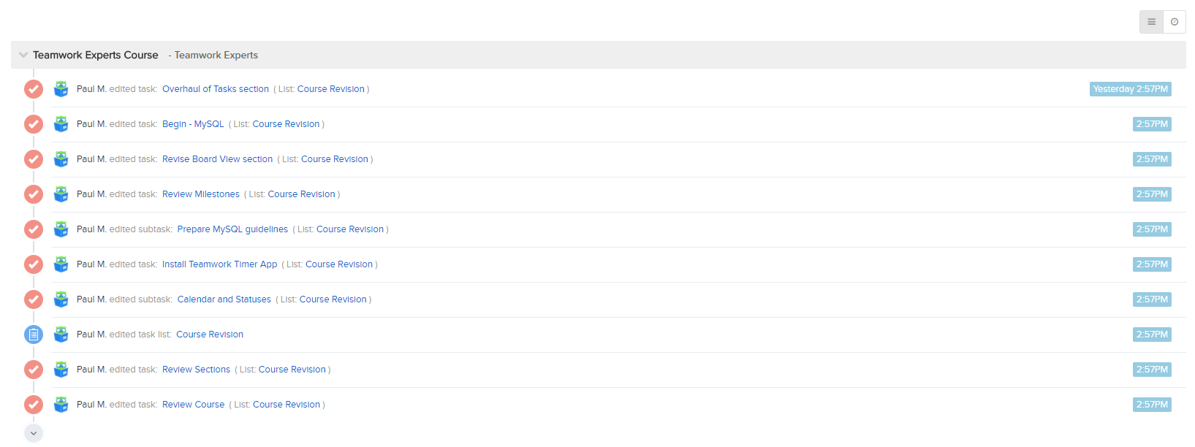Viewport: 1195px width, 447px height.
Task: Click Paul M. name in Overhaul of Tasks row
Action: [91, 89]
